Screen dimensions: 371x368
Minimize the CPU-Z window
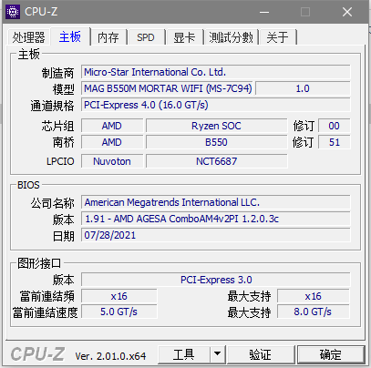click(264, 12)
